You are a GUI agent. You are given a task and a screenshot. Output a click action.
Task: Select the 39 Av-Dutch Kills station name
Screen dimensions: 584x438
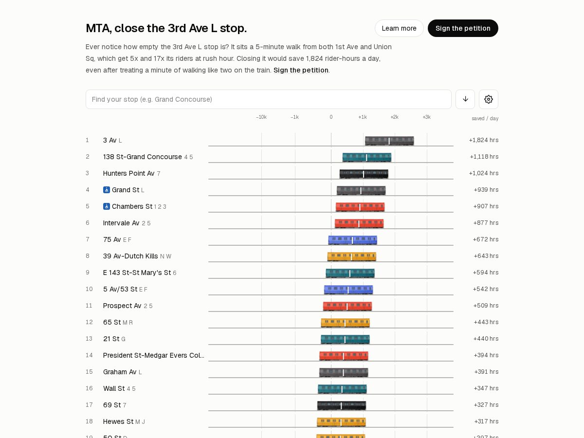[130, 256]
